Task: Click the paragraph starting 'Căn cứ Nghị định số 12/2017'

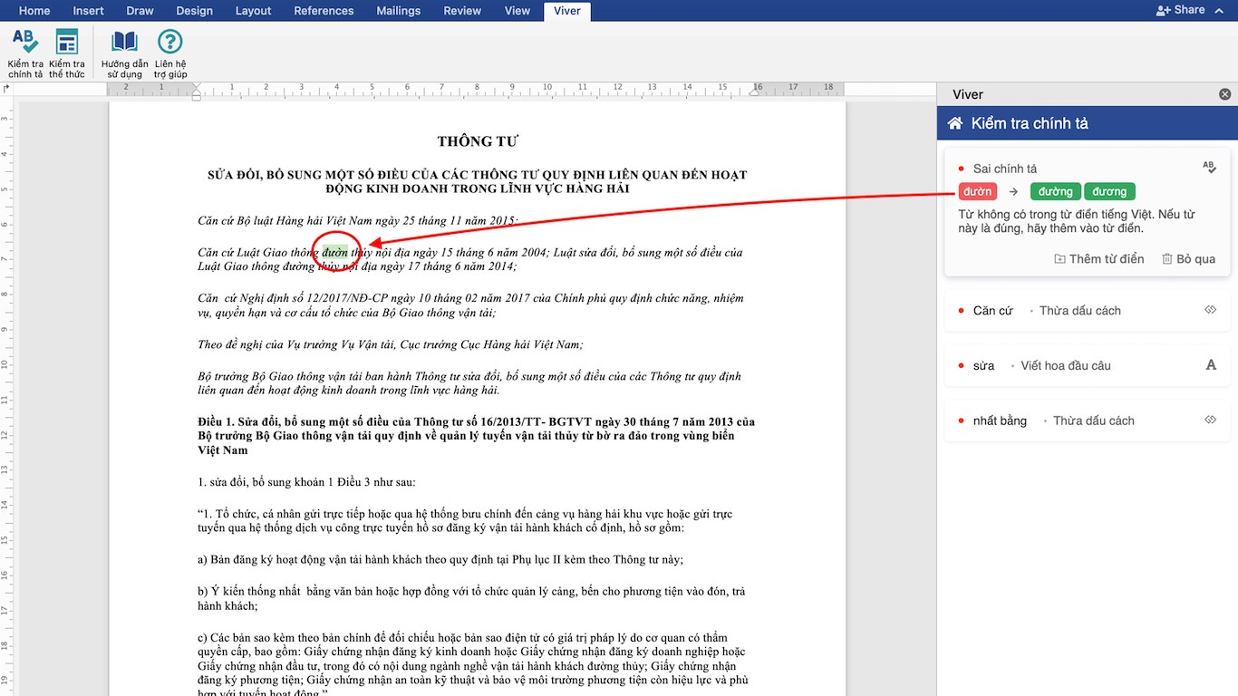Action: click(x=470, y=305)
